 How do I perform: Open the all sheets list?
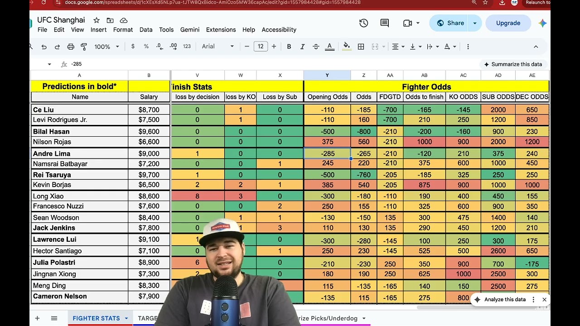[x=54, y=318]
